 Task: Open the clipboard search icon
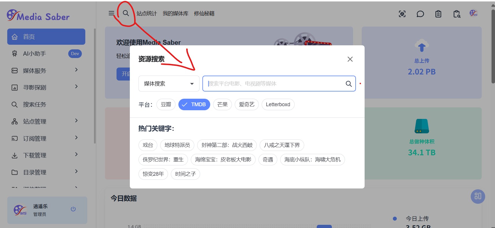click(457, 14)
